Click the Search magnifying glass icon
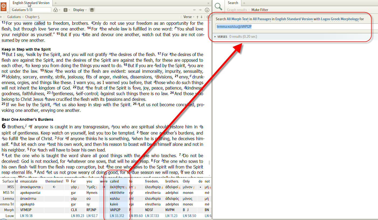The width and height of the screenshot is (378, 220). (x=219, y=7)
